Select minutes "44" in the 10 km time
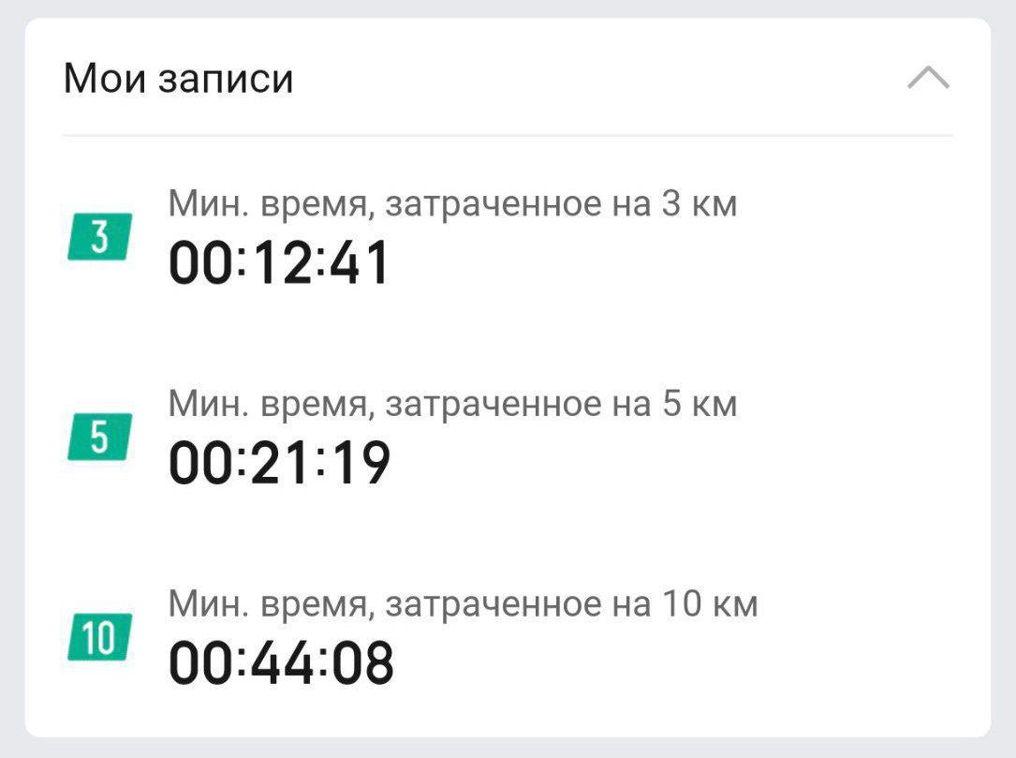Viewport: 1016px width, 758px height. click(283, 663)
